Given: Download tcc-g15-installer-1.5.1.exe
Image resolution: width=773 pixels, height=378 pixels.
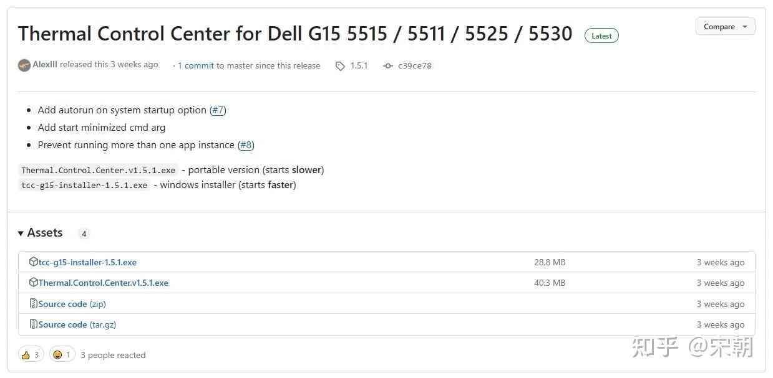Looking at the screenshot, I should (87, 262).
